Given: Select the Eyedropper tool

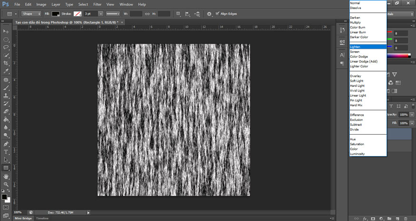Looking at the screenshot, I should click(6, 71).
